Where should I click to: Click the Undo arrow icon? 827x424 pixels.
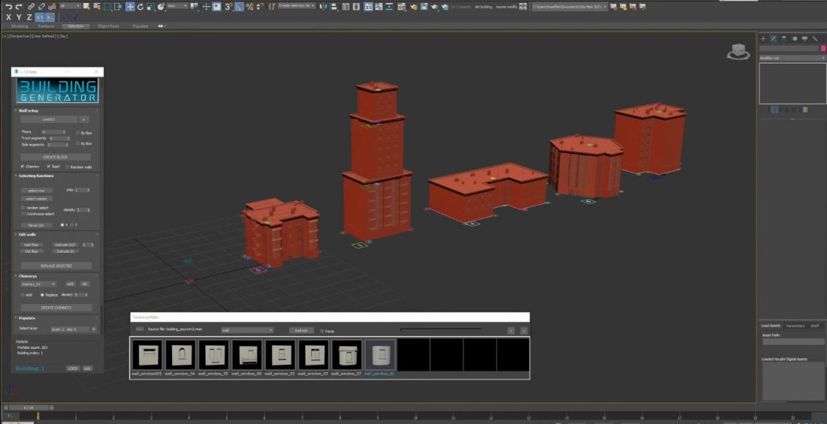[8, 7]
